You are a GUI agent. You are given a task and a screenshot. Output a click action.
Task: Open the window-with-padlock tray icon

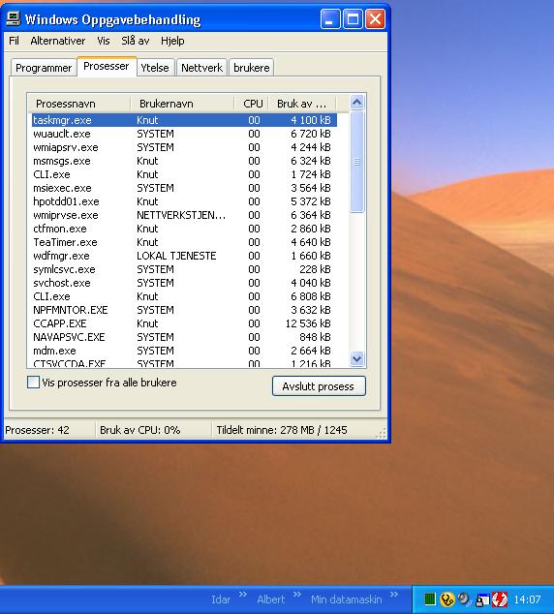(x=482, y=599)
